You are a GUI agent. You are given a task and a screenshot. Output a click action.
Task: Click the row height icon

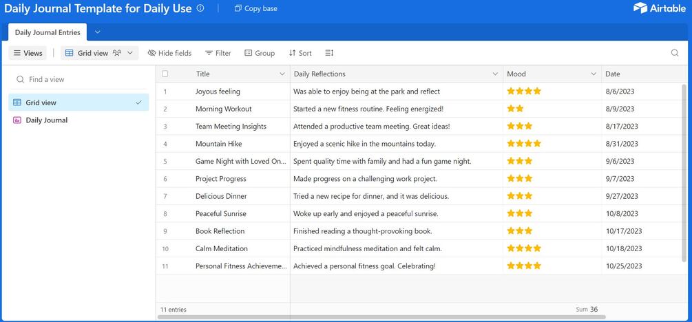[x=329, y=53]
